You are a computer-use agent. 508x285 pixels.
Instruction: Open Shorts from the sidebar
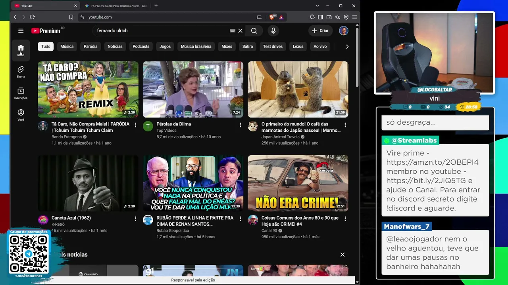pos(21,72)
